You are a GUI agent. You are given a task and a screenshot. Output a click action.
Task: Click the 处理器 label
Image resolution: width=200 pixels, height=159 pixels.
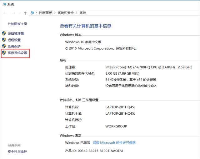pos(70,67)
